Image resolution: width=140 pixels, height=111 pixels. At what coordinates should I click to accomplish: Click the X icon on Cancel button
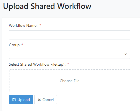coord(39,100)
